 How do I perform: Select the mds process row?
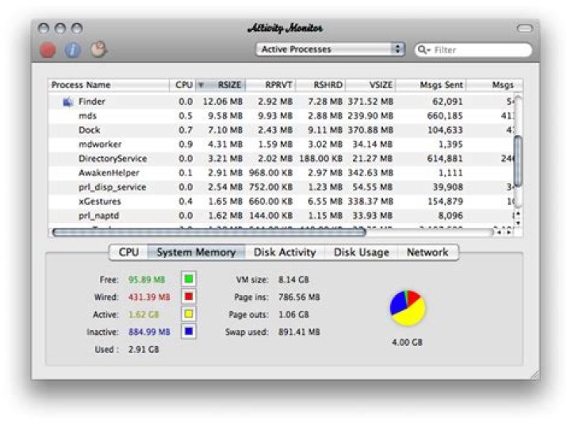click(281, 116)
